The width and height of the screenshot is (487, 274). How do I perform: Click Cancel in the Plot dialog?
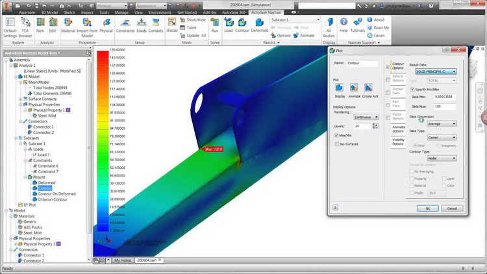point(452,208)
